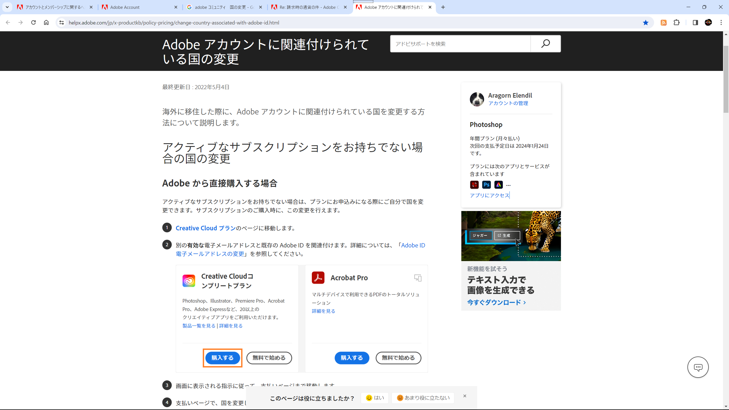Click the jaguar promo image
The height and width of the screenshot is (410, 729).
click(x=511, y=236)
